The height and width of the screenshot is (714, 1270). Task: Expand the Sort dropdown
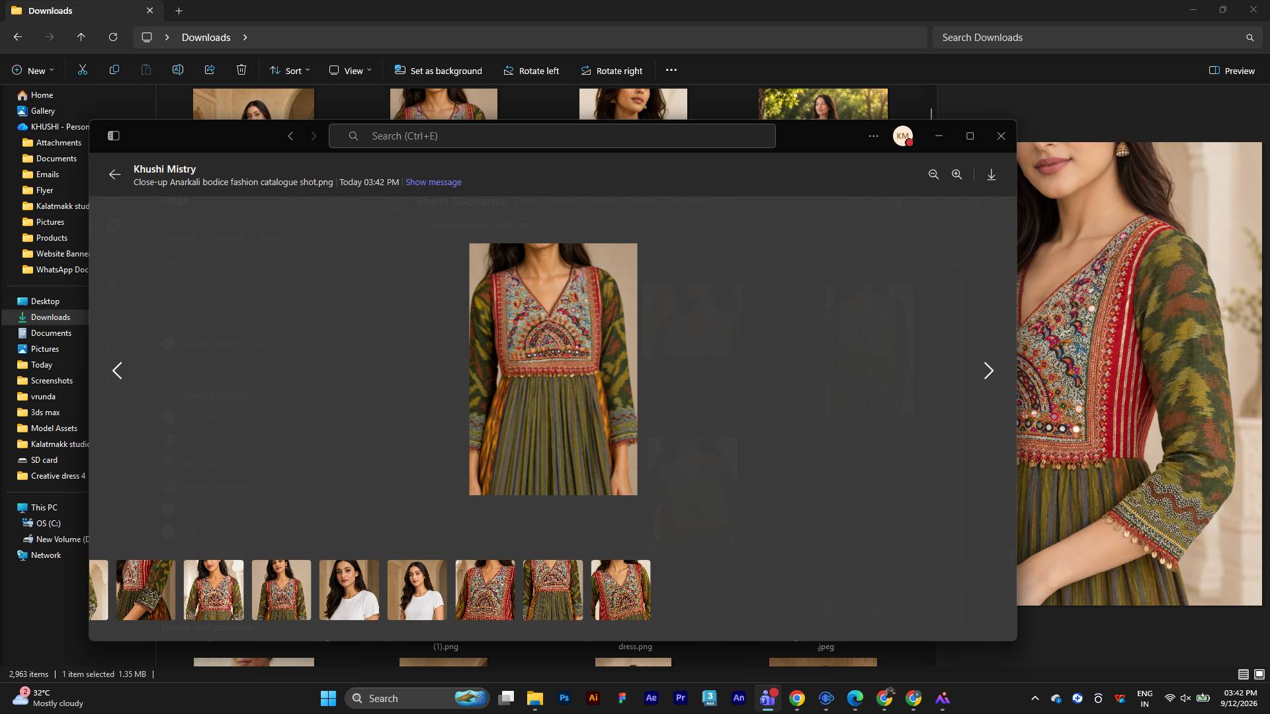pyautogui.click(x=290, y=71)
